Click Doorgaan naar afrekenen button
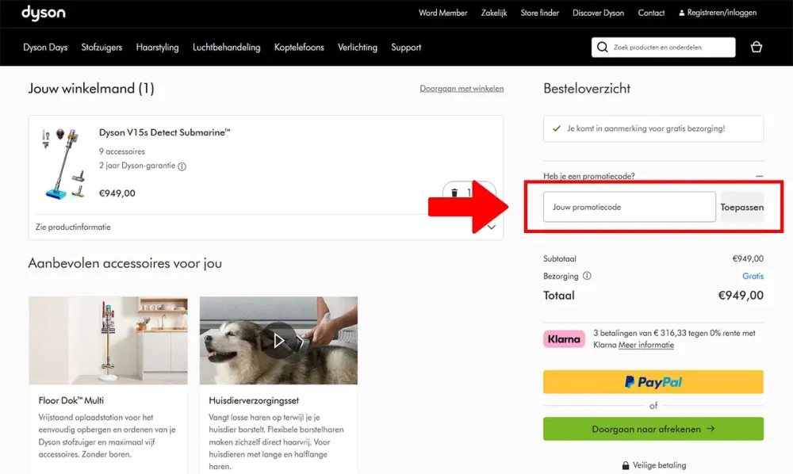This screenshot has height=474, width=793. 653,429
